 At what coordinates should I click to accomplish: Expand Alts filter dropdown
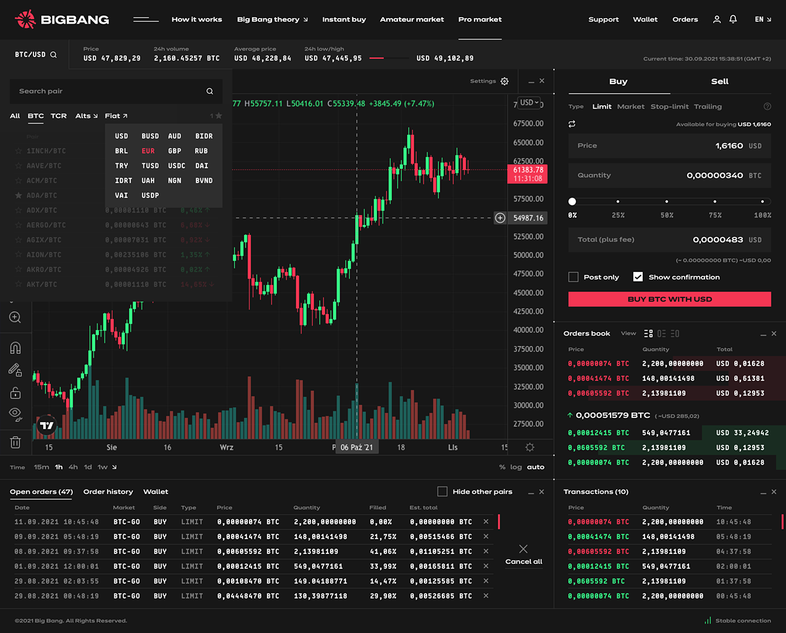(87, 116)
